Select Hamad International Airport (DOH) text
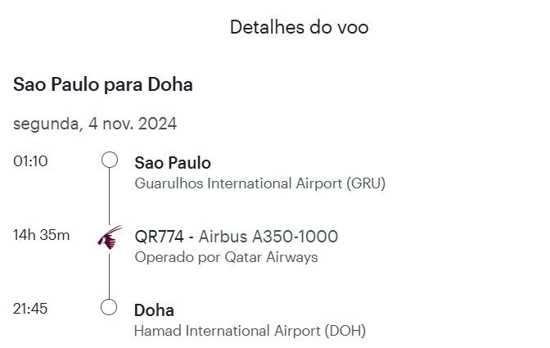 [x=250, y=331]
